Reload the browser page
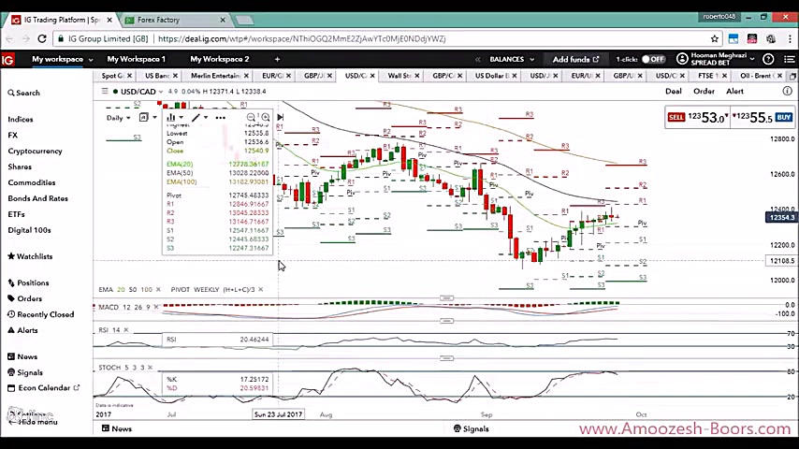 (42, 38)
